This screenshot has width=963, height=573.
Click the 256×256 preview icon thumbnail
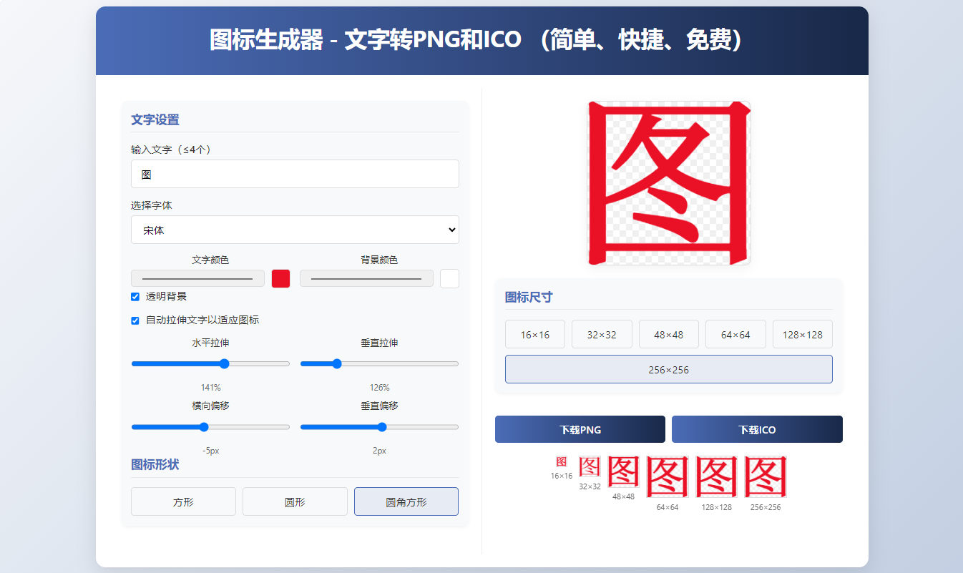pos(765,477)
